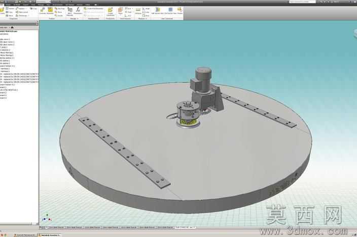Click Create iPart/iAssembly
This screenshot has width=357, height=237.
[94, 9]
